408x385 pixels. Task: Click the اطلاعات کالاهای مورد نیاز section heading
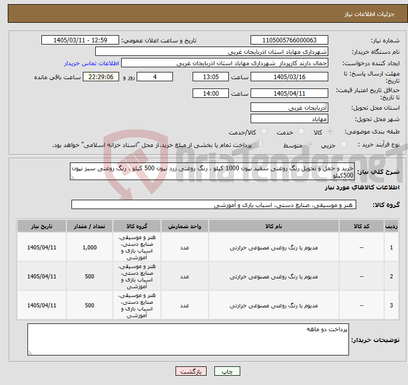click(362, 187)
